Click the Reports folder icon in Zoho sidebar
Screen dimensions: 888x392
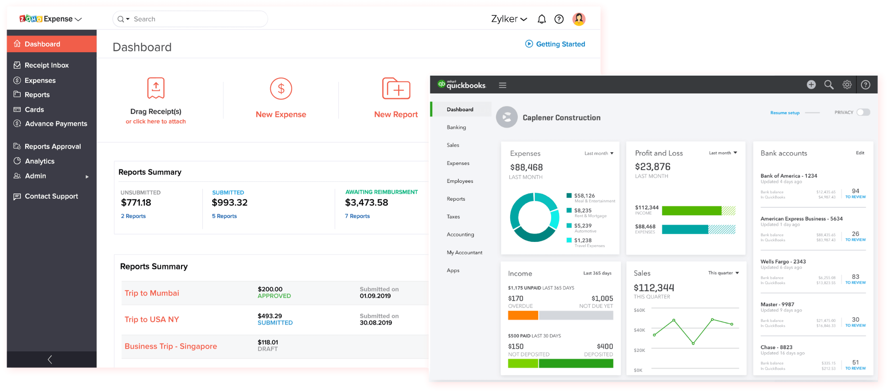point(17,94)
